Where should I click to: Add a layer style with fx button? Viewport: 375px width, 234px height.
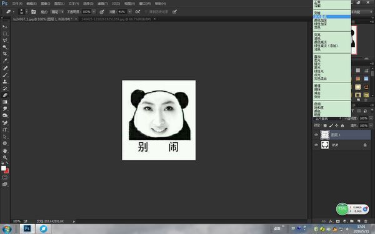click(x=331, y=221)
